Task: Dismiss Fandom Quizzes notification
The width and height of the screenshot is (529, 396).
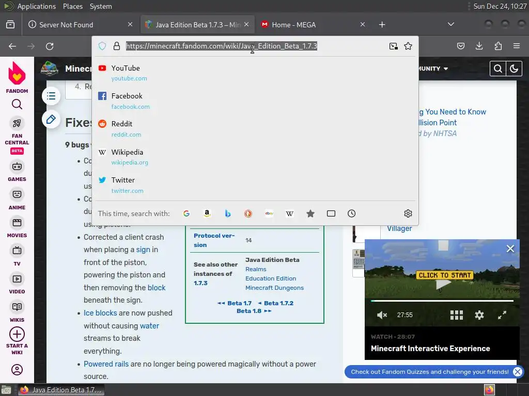Action: click(x=517, y=372)
